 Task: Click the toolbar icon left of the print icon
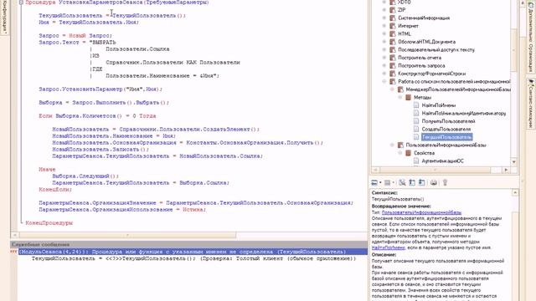[x=422, y=183]
